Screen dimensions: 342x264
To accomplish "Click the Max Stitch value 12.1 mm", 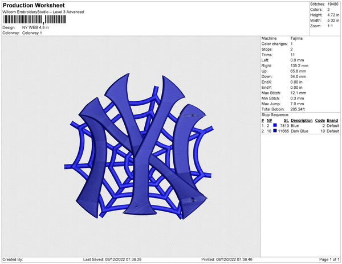I will coord(298,93).
